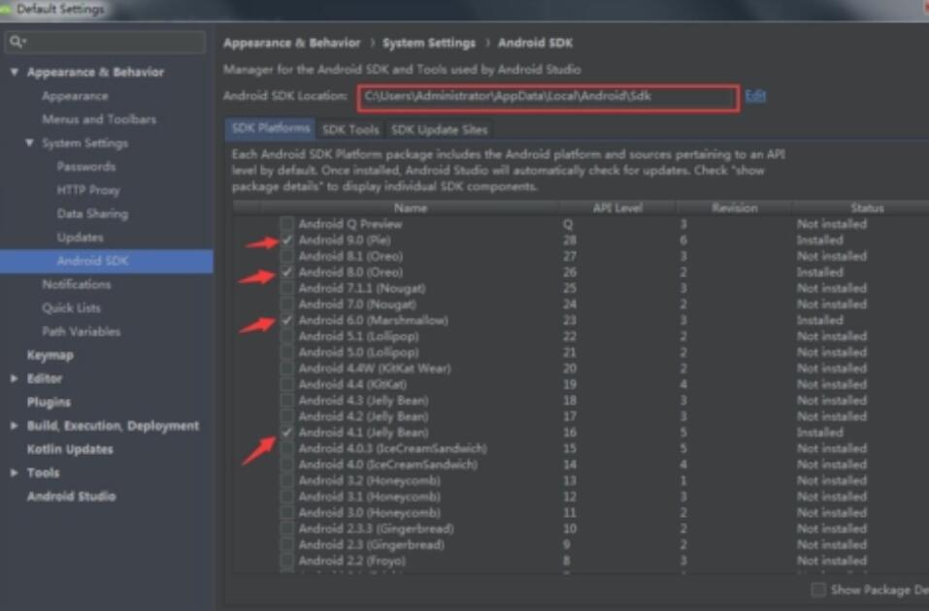Expand Build, Execution, Deployment section
Viewport: 929px width, 611px height.
[x=15, y=426]
